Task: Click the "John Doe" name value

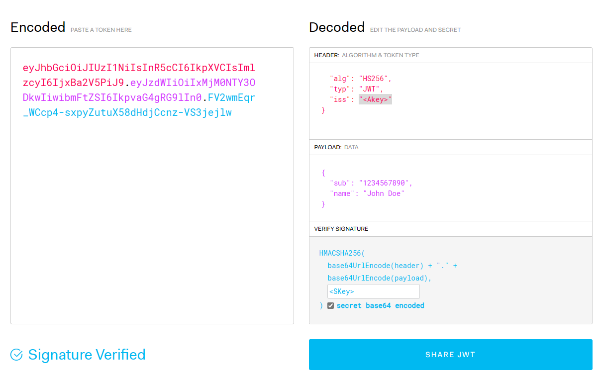Action: tap(384, 193)
